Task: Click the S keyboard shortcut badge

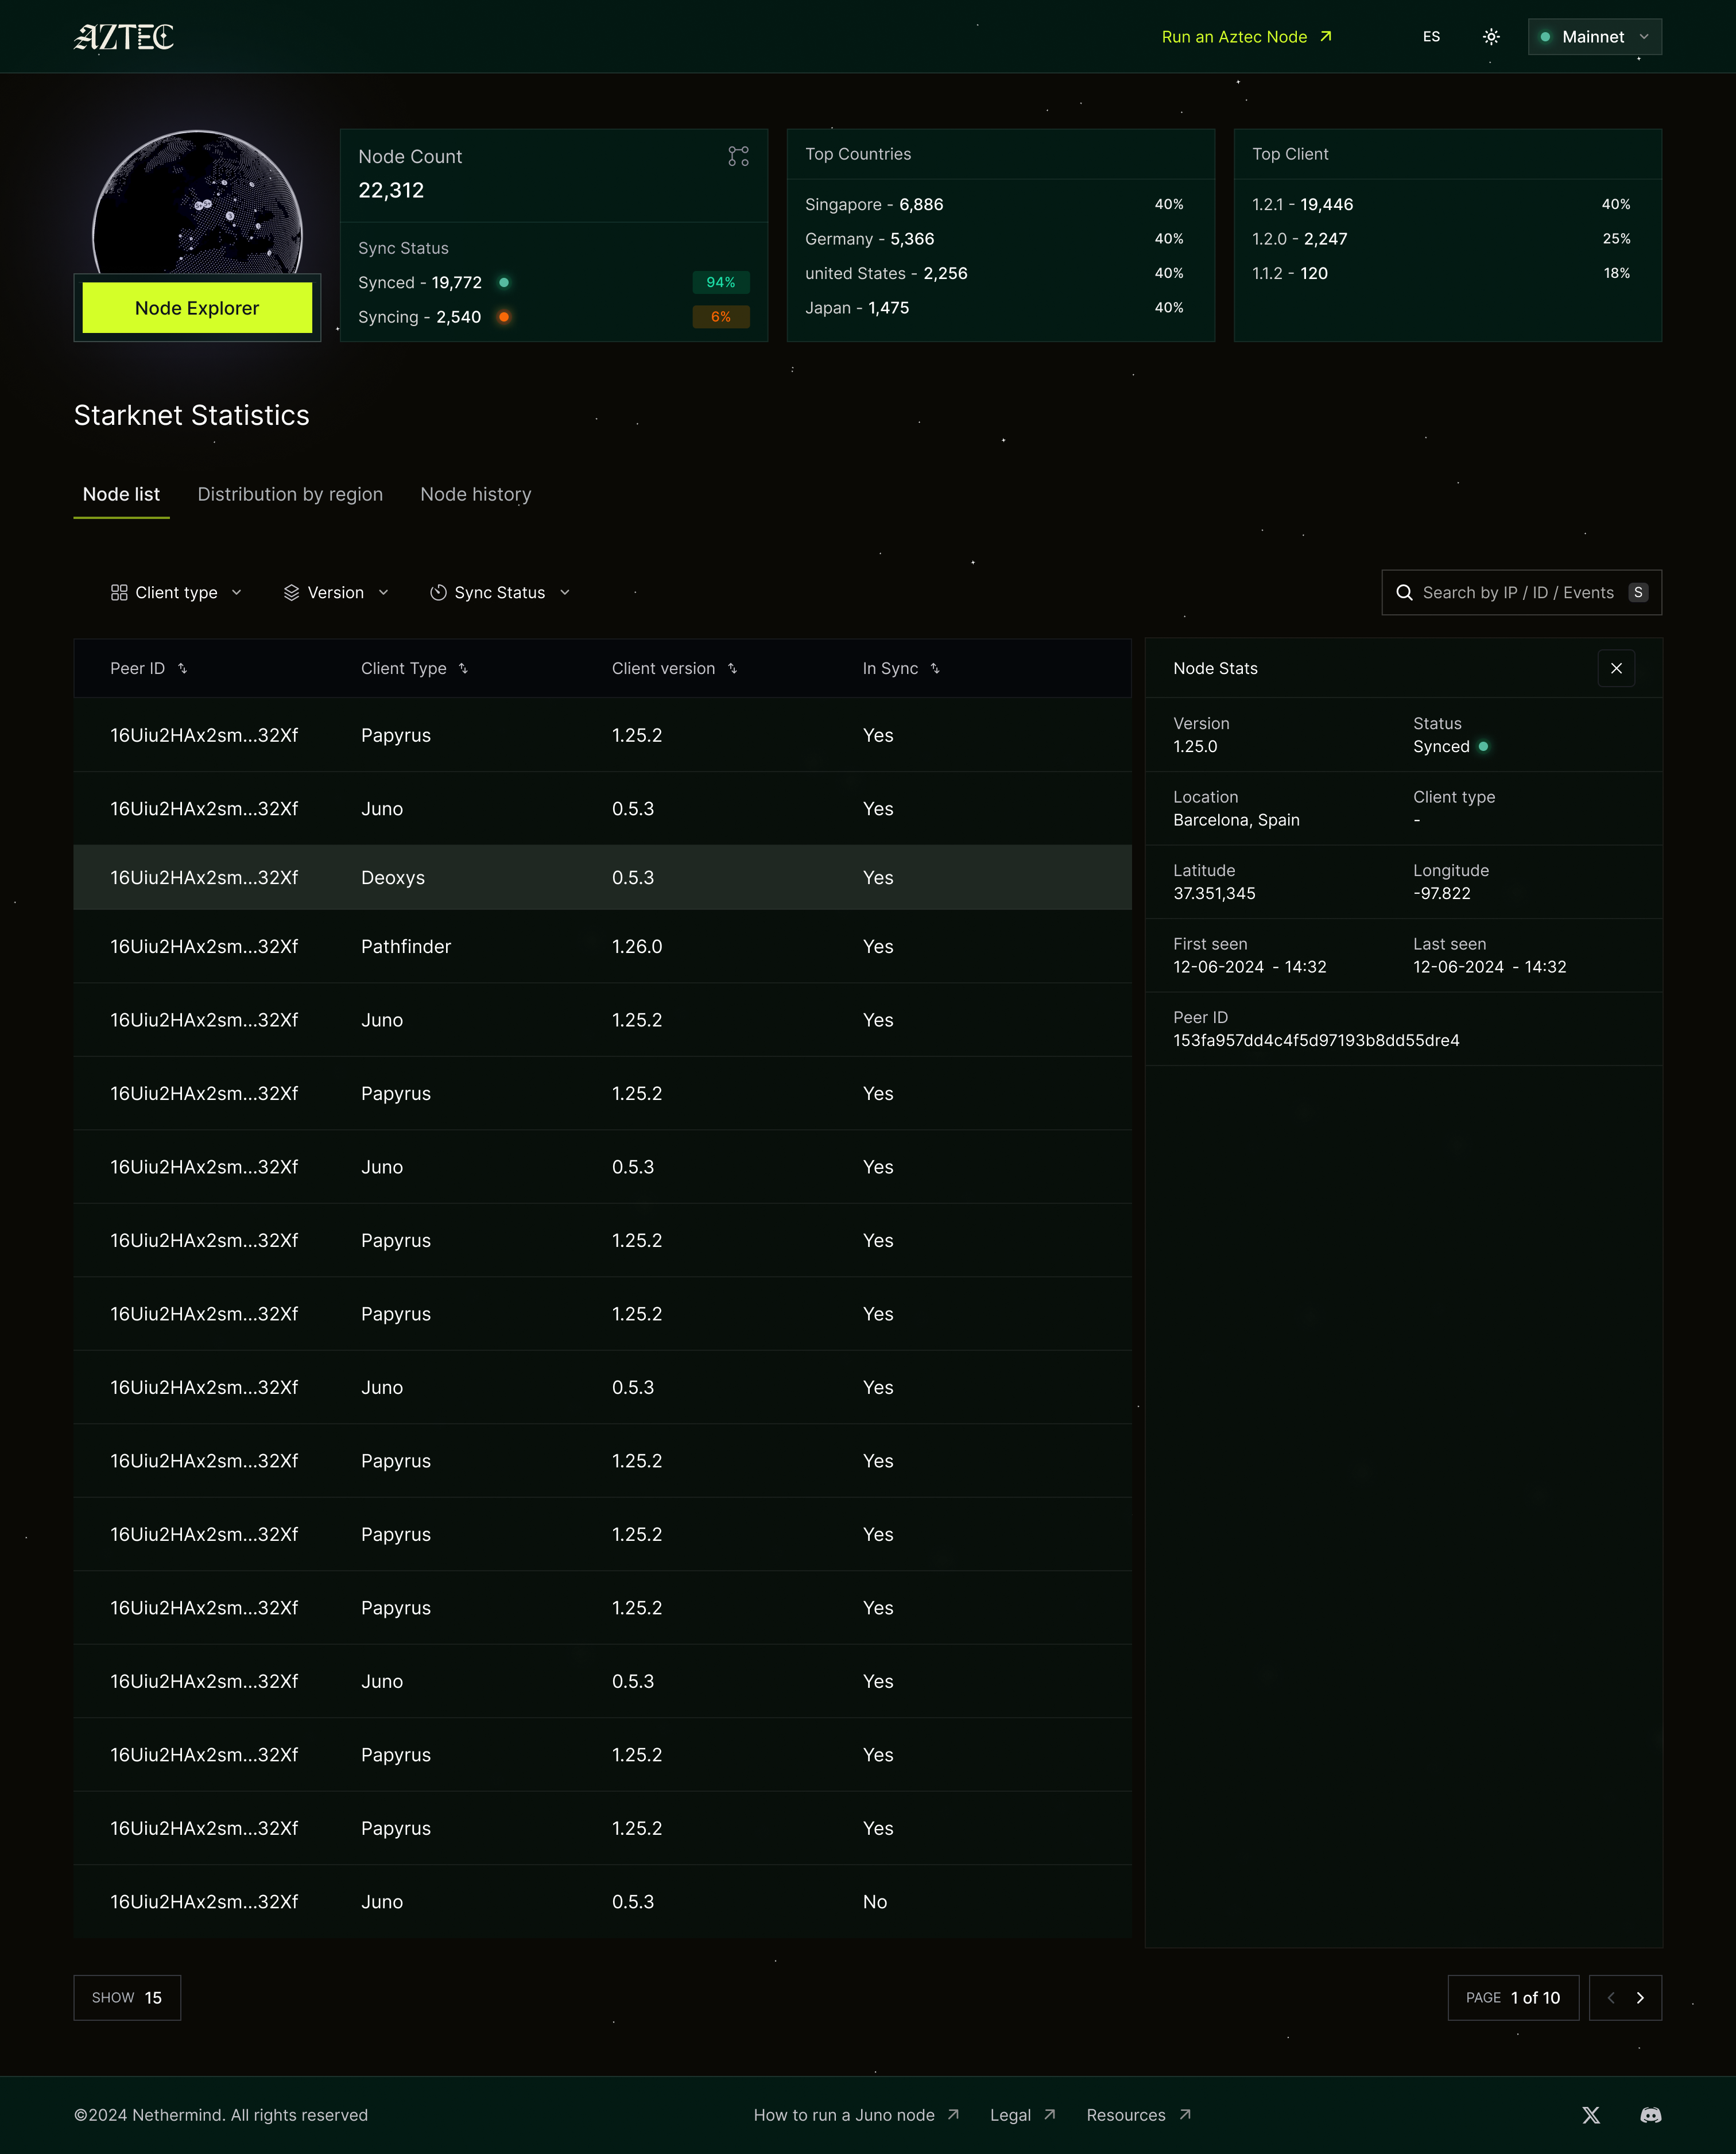Action: click(x=1638, y=593)
